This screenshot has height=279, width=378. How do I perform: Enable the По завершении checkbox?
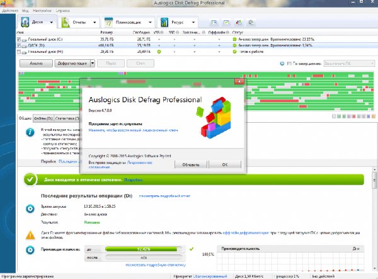coord(289,64)
